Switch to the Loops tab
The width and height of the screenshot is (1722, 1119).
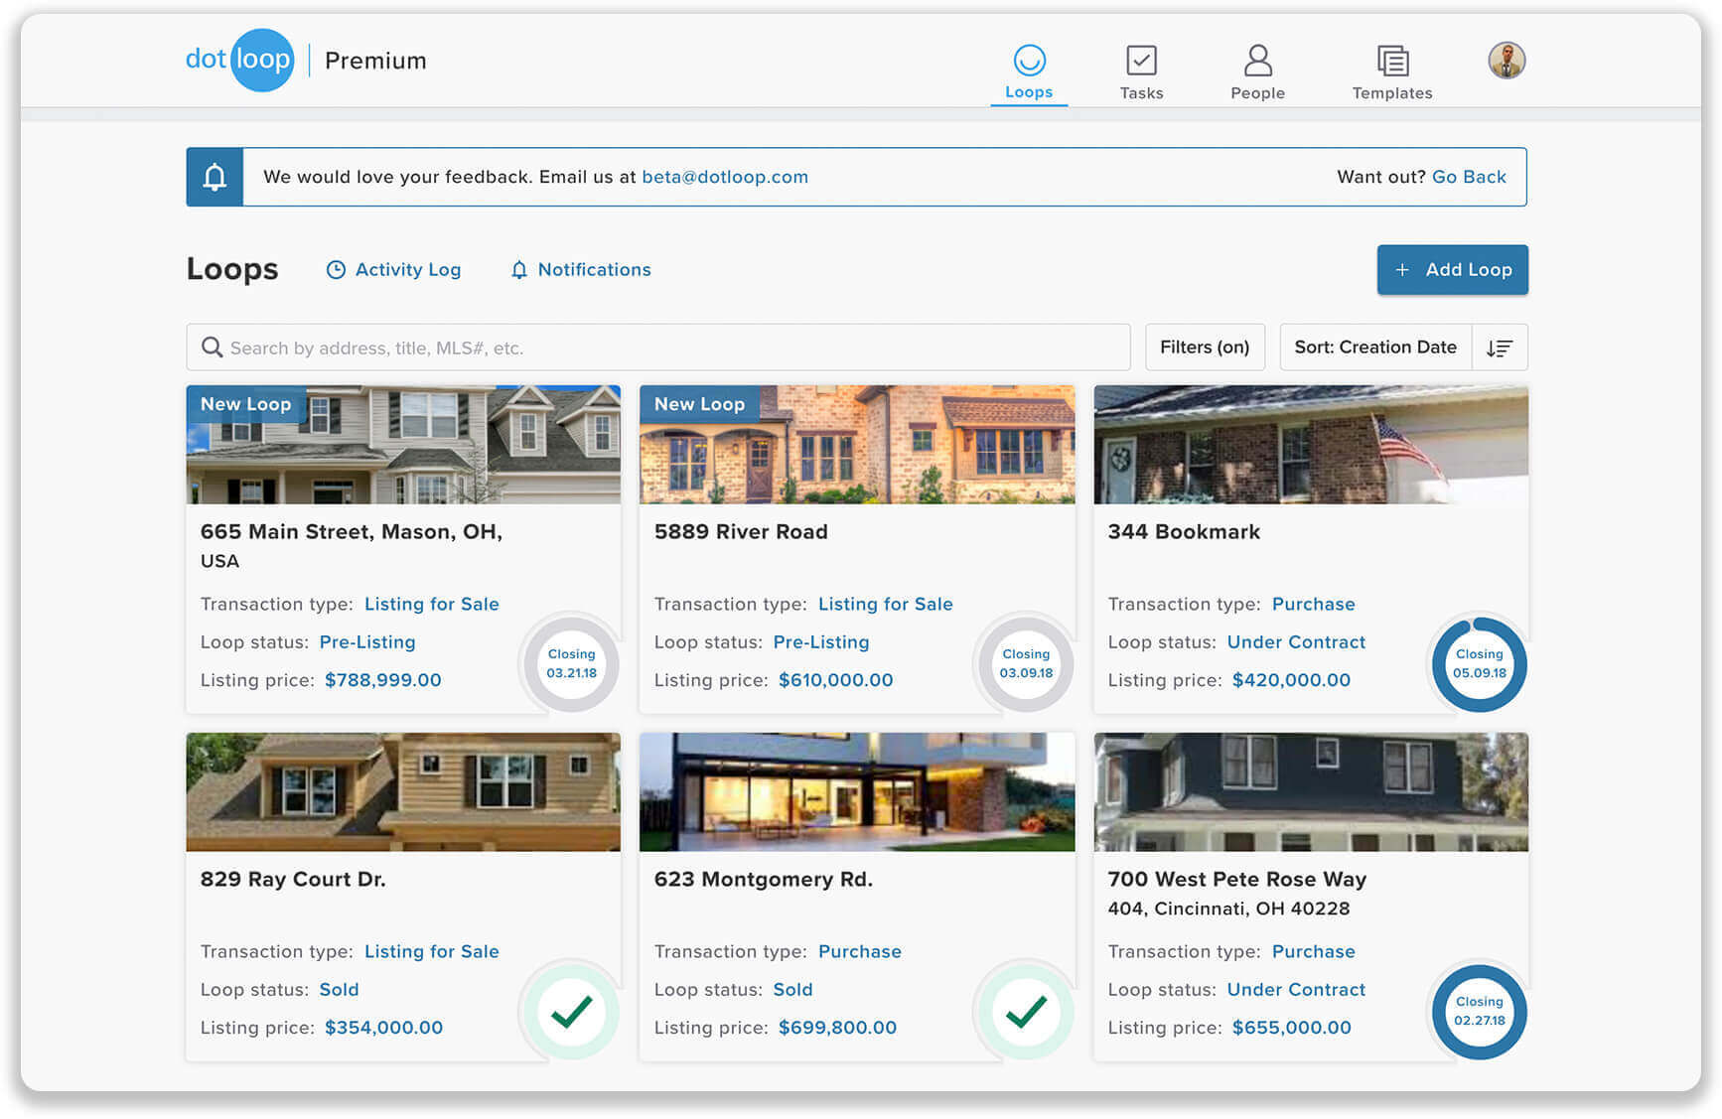1029,91
